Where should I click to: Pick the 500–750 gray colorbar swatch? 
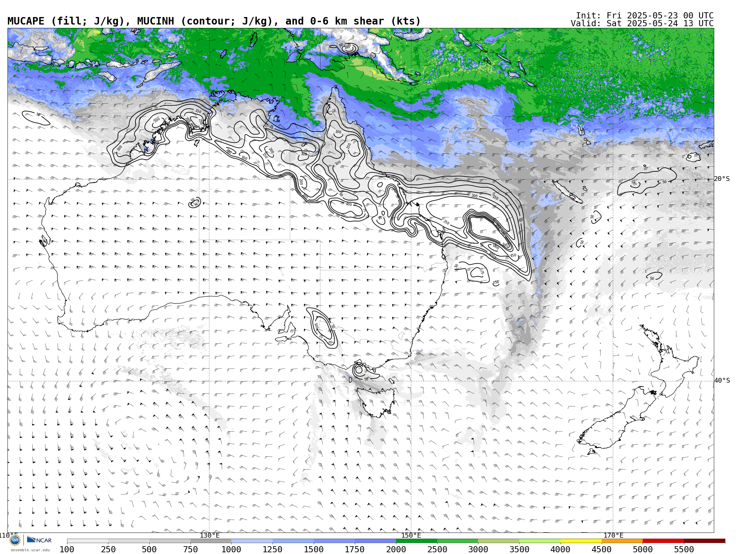point(170,541)
